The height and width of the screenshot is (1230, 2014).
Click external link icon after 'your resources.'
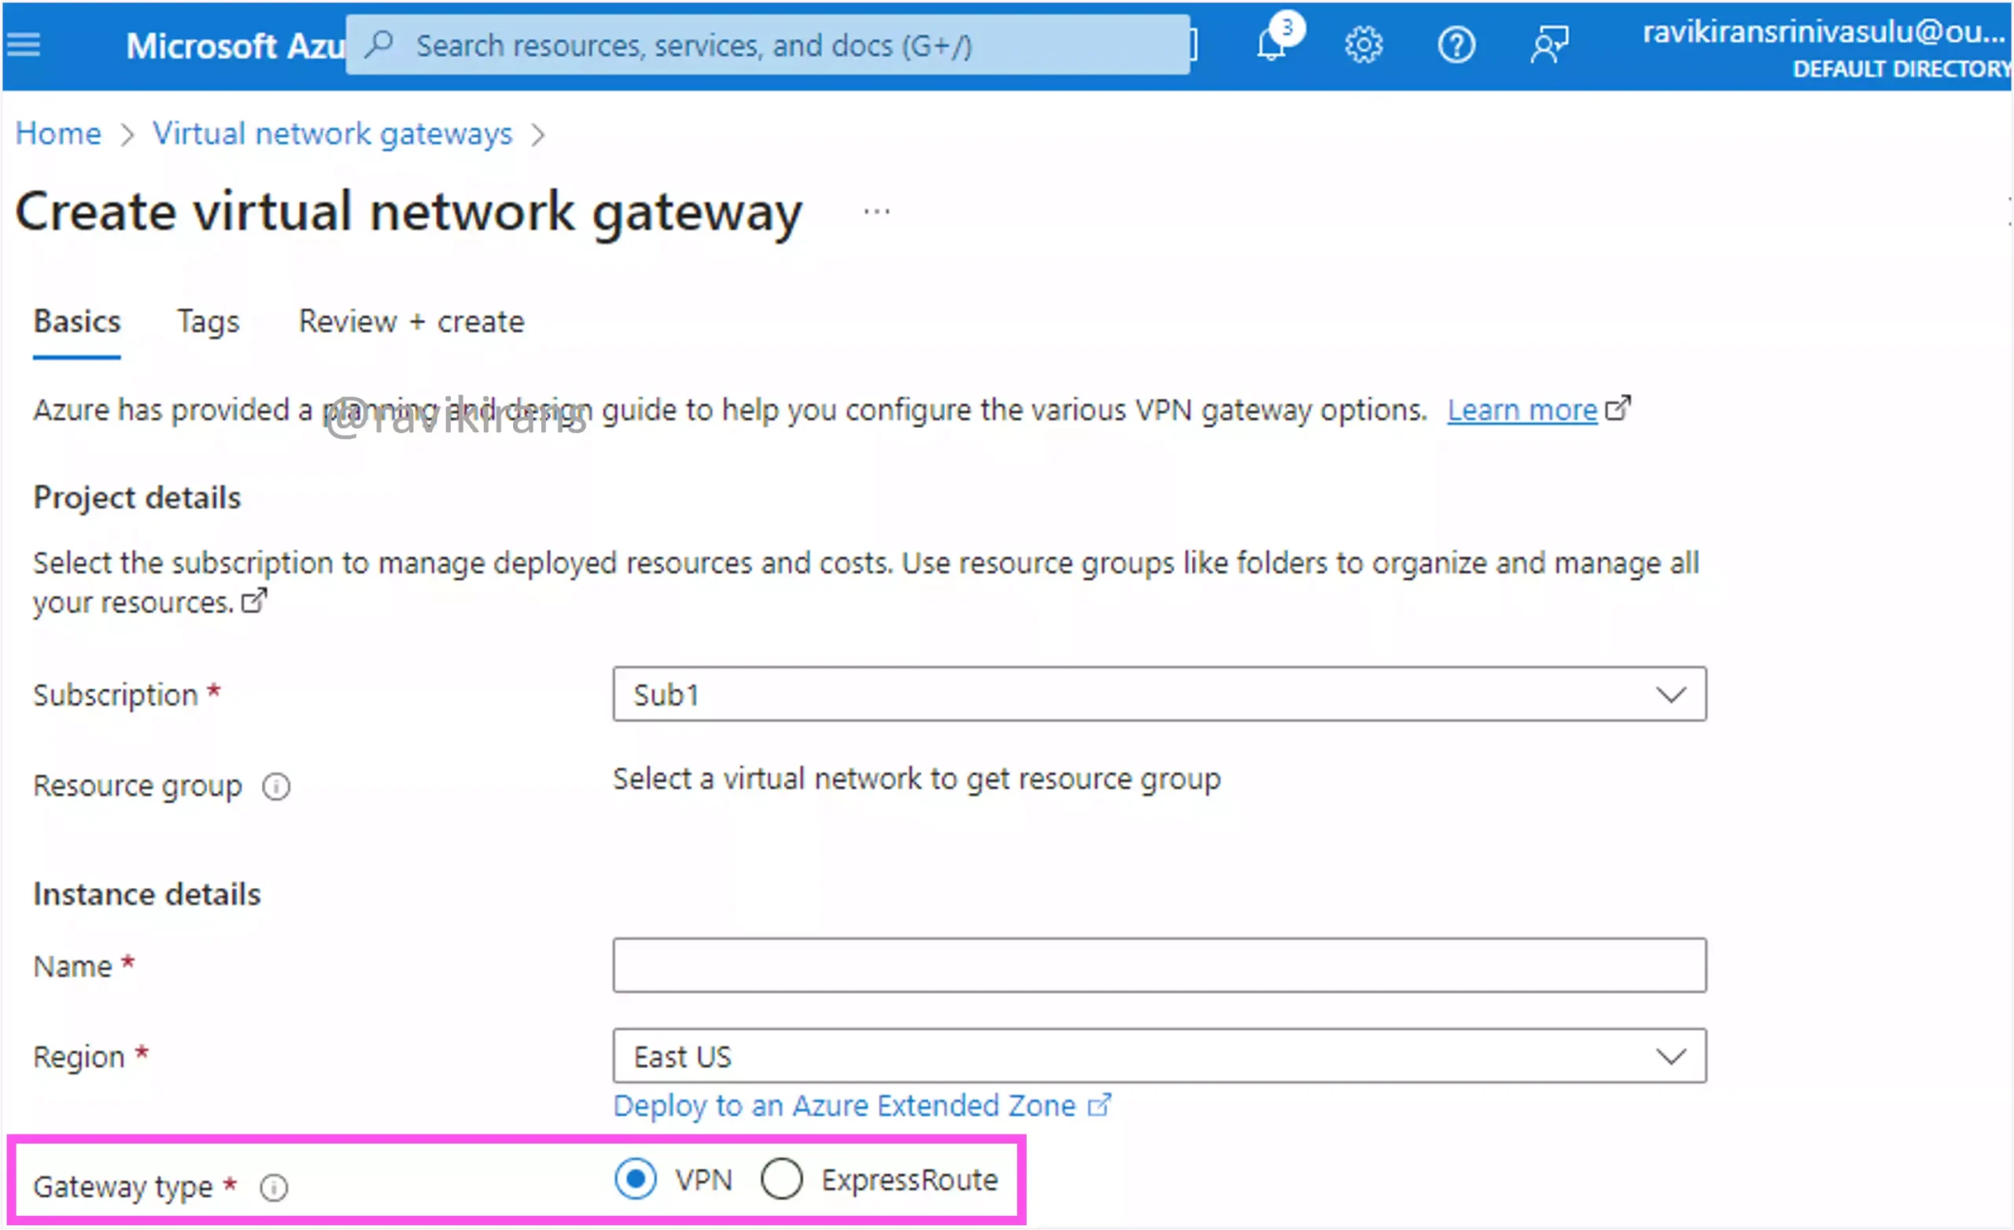point(254,602)
